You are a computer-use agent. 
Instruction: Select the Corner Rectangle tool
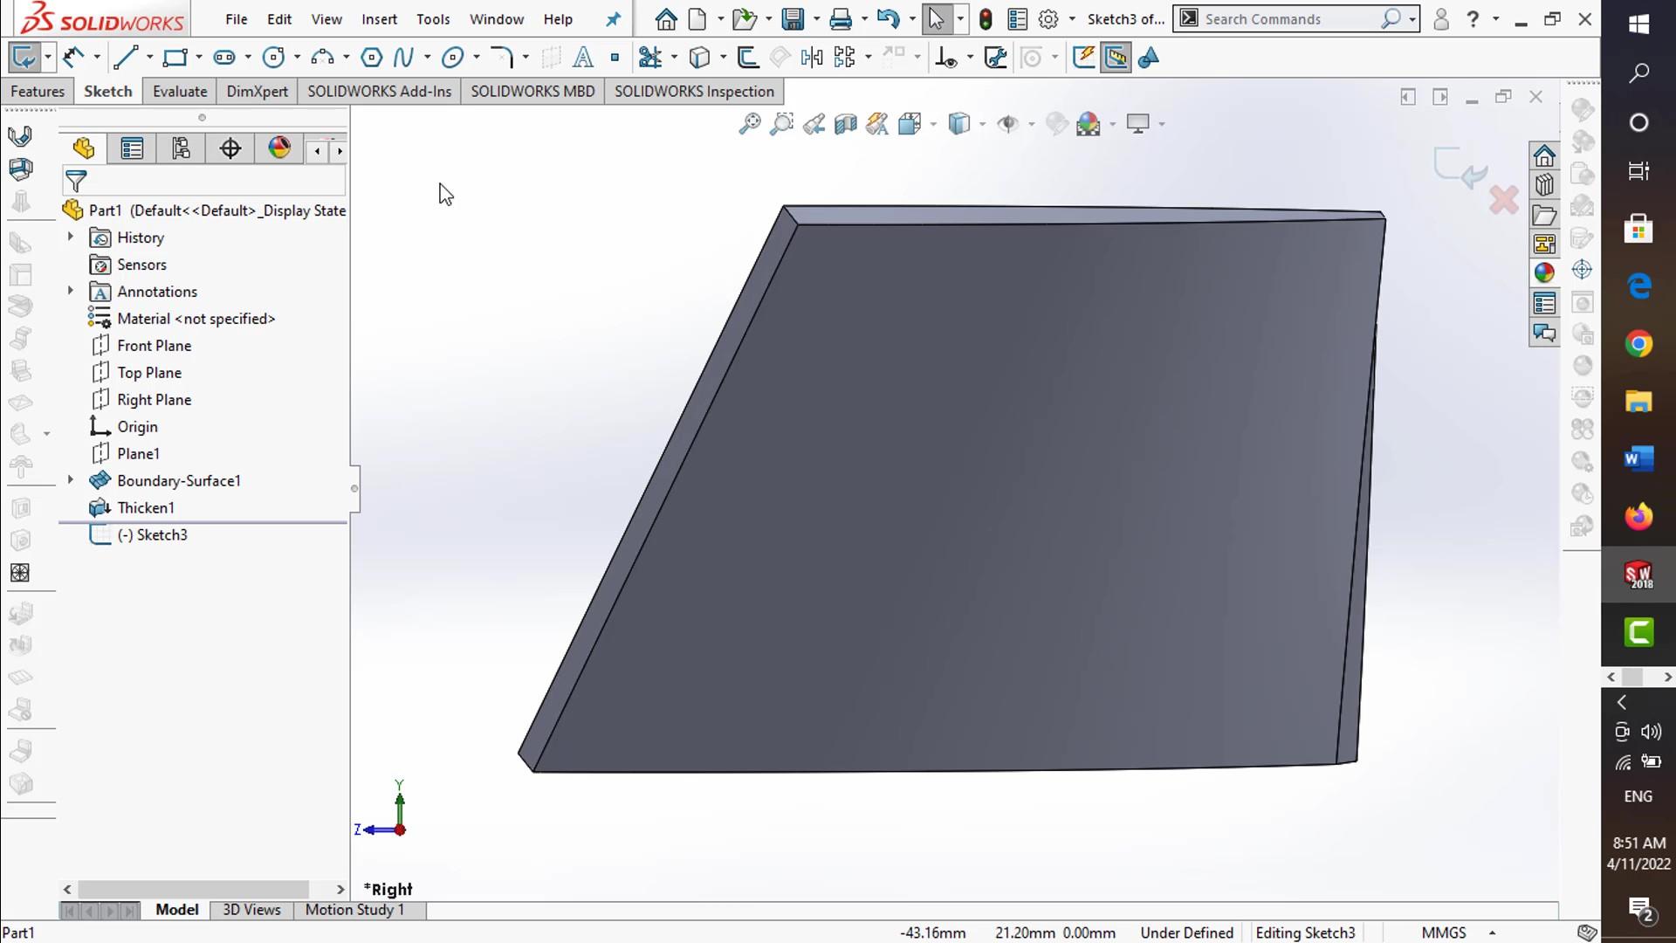(x=175, y=58)
